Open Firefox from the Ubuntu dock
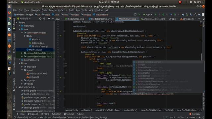The height and width of the screenshot is (119, 212). point(9,13)
